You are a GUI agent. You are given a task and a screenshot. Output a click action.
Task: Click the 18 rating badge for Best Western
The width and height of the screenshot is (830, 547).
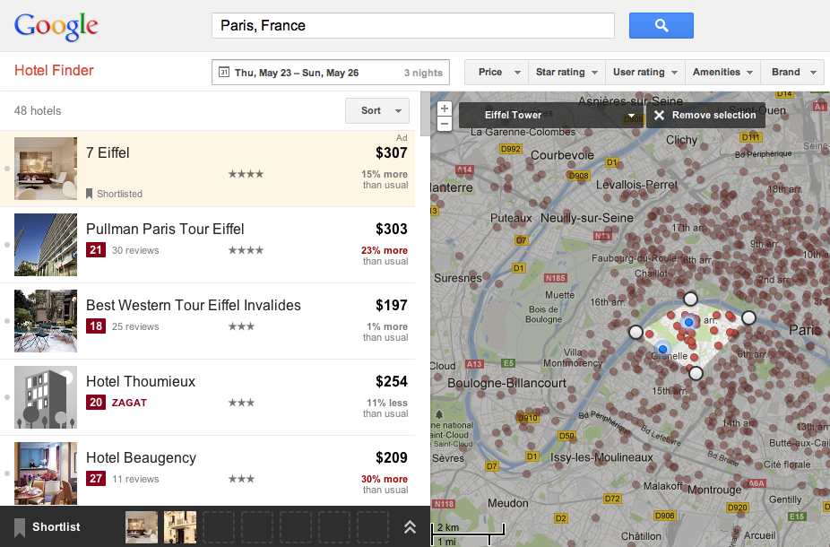click(x=96, y=326)
